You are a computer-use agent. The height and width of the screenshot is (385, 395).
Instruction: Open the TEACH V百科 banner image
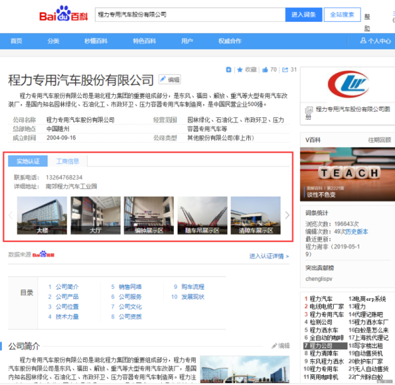(x=348, y=174)
